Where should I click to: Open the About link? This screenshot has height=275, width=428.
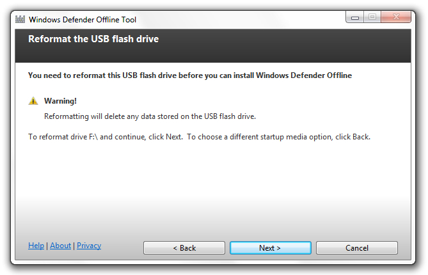pos(60,246)
